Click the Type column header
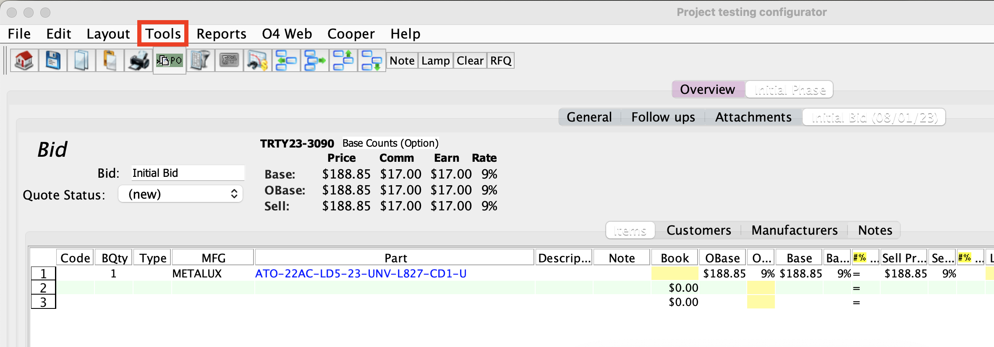Screen dimensions: 994x347 153,258
